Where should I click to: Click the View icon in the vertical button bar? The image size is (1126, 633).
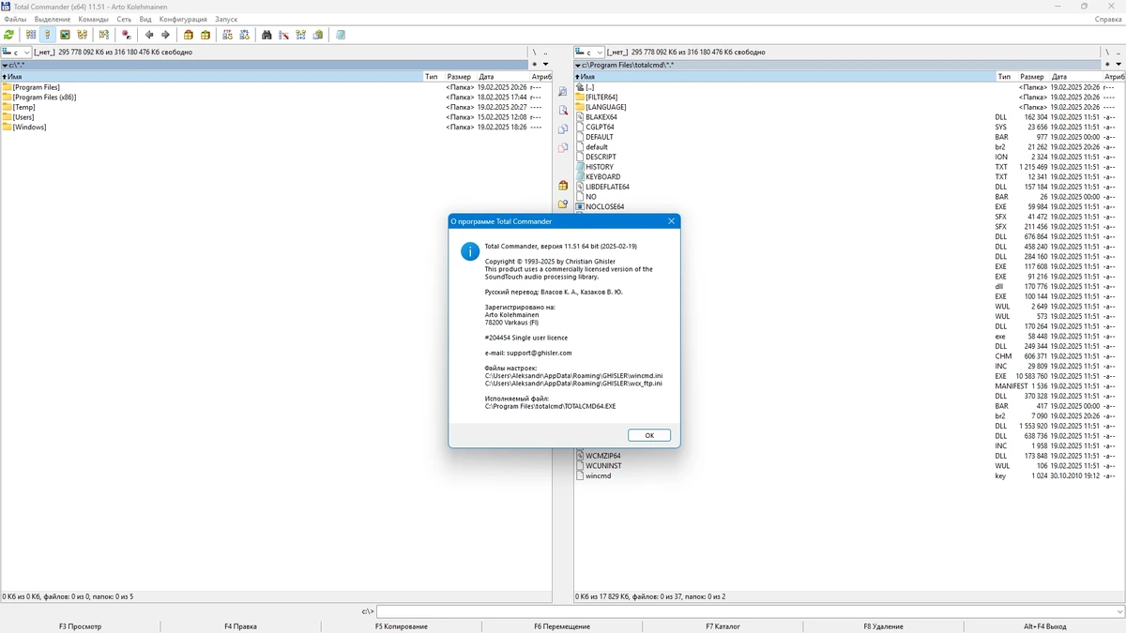click(563, 92)
